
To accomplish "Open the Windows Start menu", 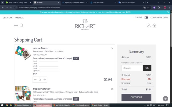I will (x=2, y=105).
